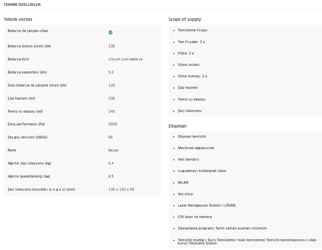Select the Batarya dolum süresi row
322x250 pixels.
pos(82,46)
